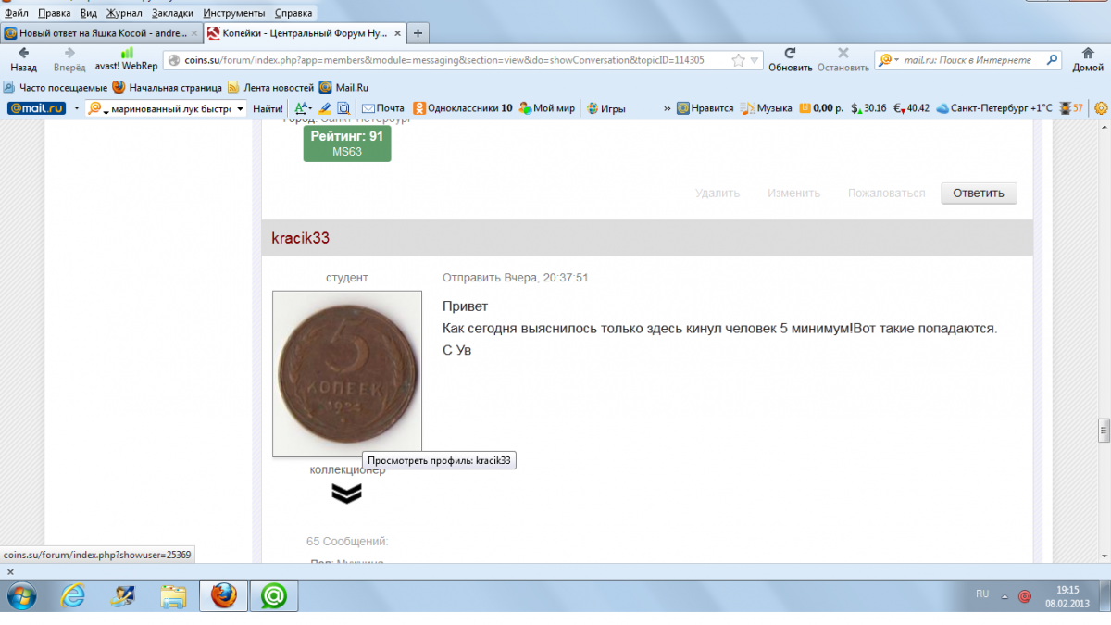Click Изменить link in post
Screen dimensions: 1111x625
coord(793,193)
